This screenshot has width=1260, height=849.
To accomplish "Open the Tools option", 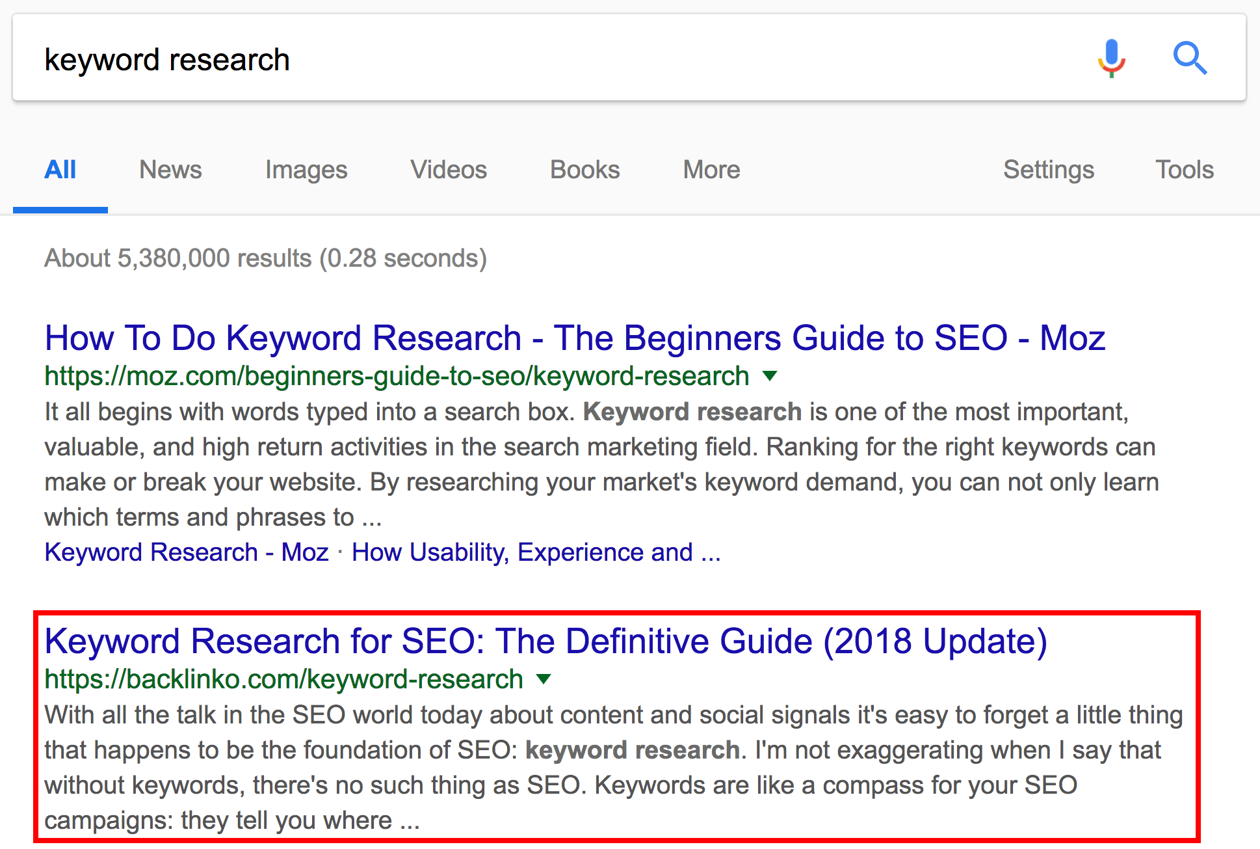I will point(1185,170).
